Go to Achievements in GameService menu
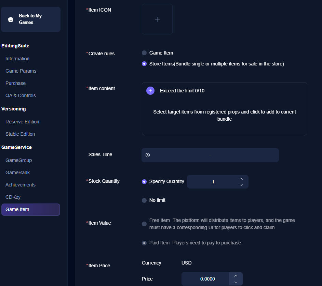This screenshot has height=286, width=322. pyautogui.click(x=21, y=185)
